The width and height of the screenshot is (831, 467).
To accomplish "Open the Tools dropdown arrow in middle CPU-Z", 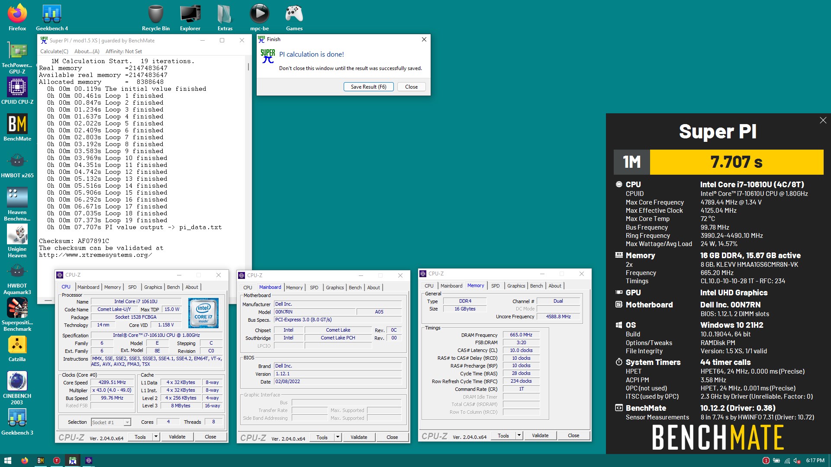I will pos(338,437).
